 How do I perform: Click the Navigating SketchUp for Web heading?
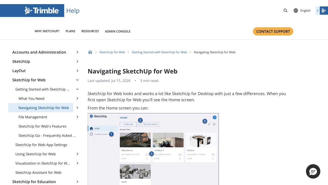(132, 71)
